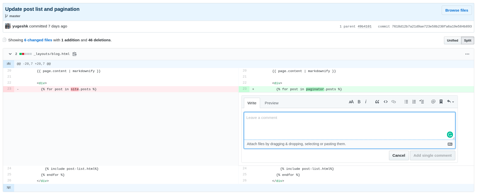This screenshot has width=477, height=194.
Task: Click the Markdown supported icon
Action: (450, 144)
